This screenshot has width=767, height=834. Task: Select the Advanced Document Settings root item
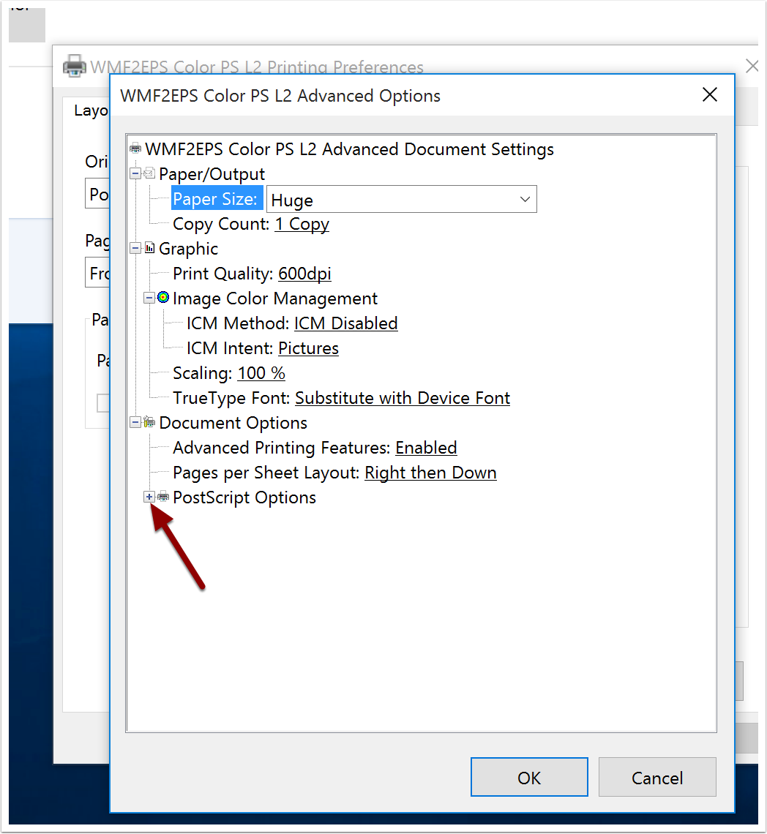pyautogui.click(x=349, y=149)
